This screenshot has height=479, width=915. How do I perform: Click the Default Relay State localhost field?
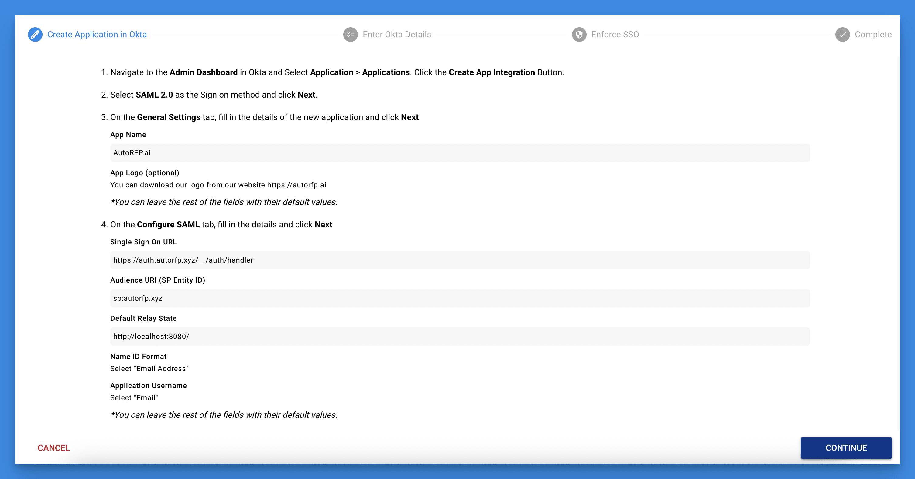460,337
